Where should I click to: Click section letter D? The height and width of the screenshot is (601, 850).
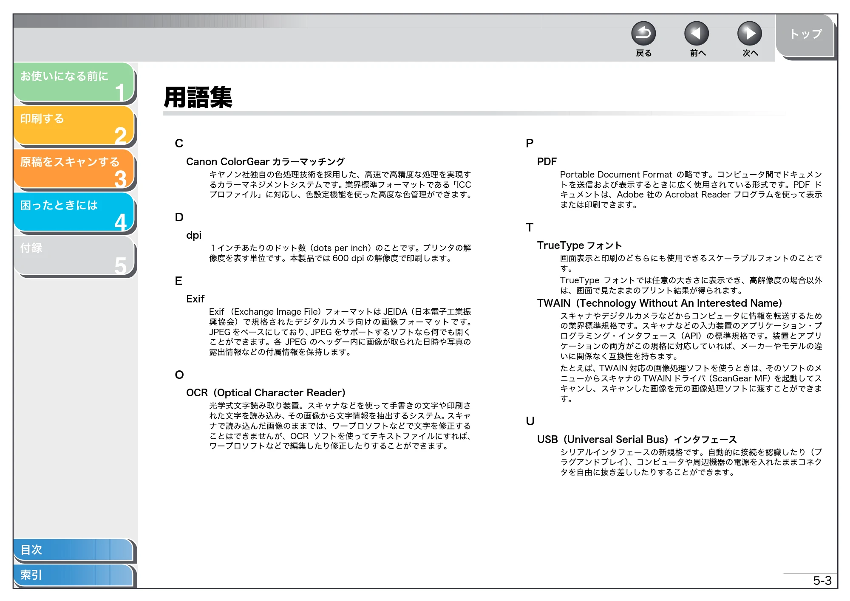(179, 217)
